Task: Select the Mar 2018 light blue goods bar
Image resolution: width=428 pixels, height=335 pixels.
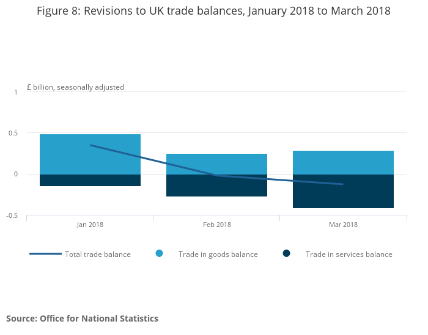Action: (343, 162)
